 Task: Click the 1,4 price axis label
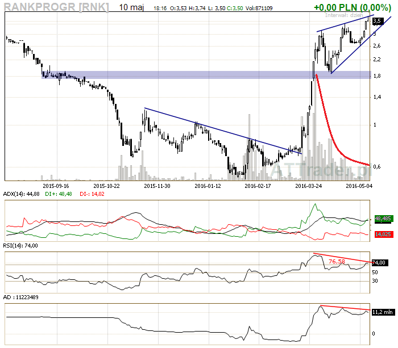(x=376, y=97)
